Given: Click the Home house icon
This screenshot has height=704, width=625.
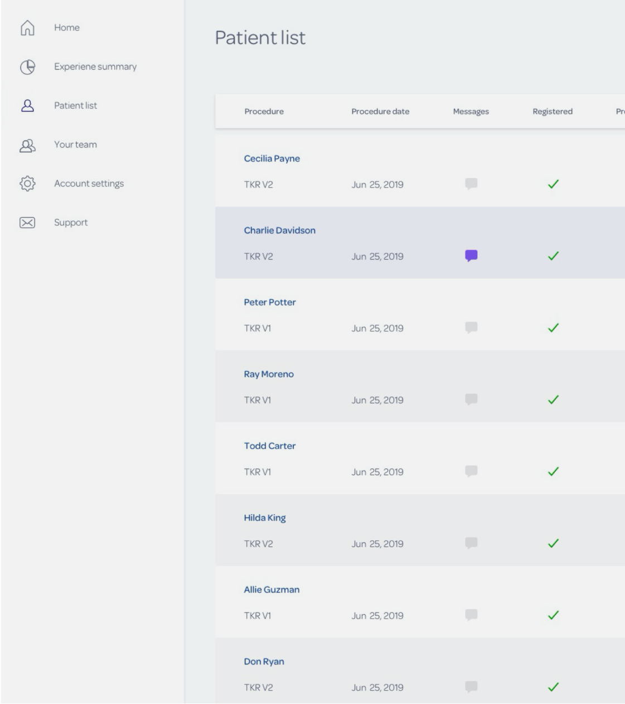Looking at the screenshot, I should pyautogui.click(x=27, y=28).
